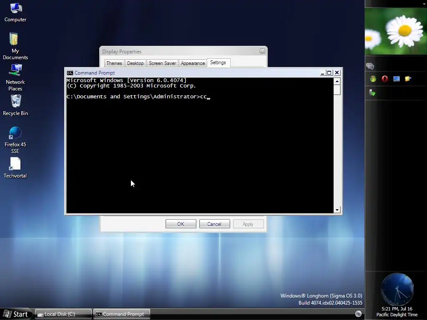Image resolution: width=427 pixels, height=320 pixels.
Task: Maximize the Command Prompt window
Action: point(329,73)
